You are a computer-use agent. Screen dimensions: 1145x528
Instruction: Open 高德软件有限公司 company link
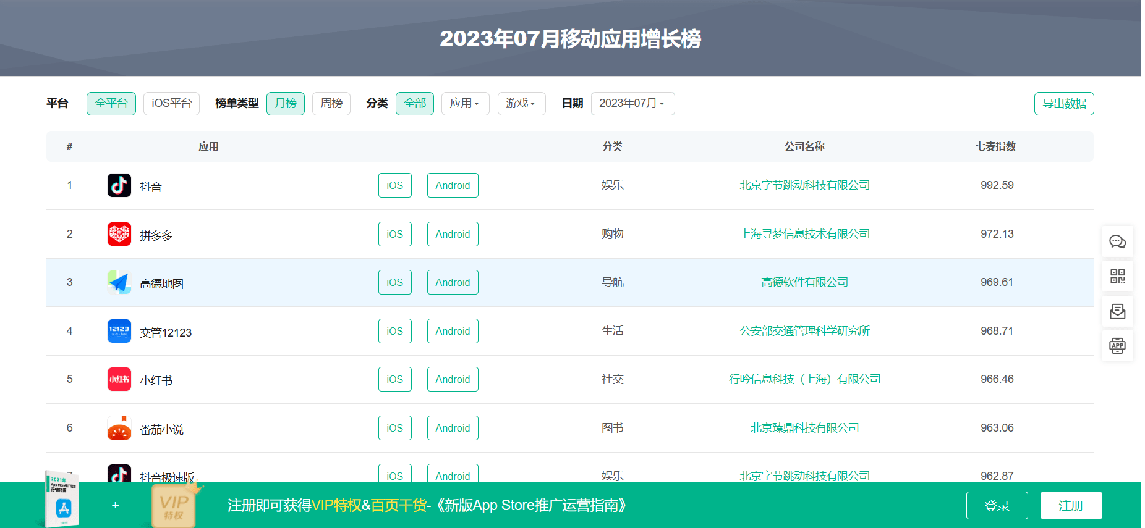coord(804,282)
